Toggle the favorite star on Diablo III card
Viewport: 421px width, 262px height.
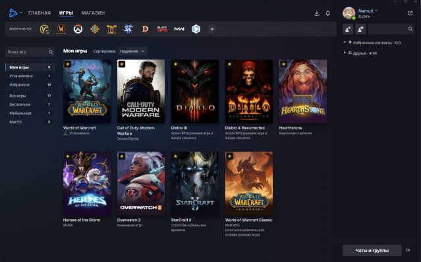click(x=176, y=64)
